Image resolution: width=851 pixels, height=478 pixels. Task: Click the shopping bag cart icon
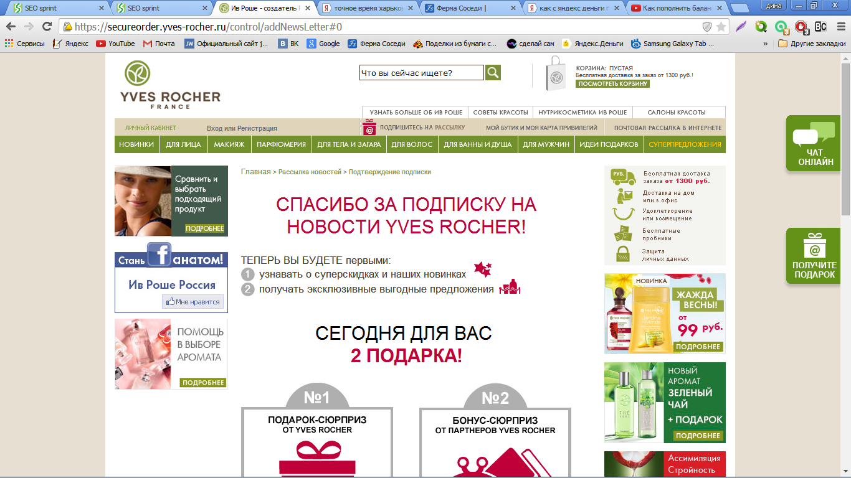click(555, 73)
